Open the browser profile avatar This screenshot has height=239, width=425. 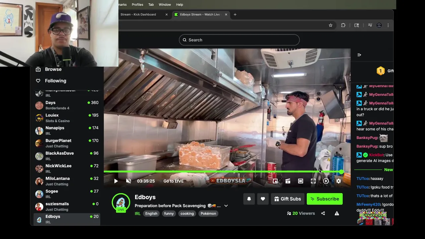pyautogui.click(x=379, y=25)
